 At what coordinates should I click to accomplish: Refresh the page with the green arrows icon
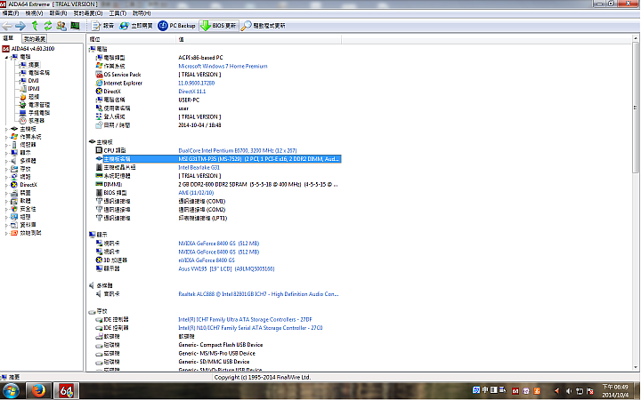pos(48,26)
